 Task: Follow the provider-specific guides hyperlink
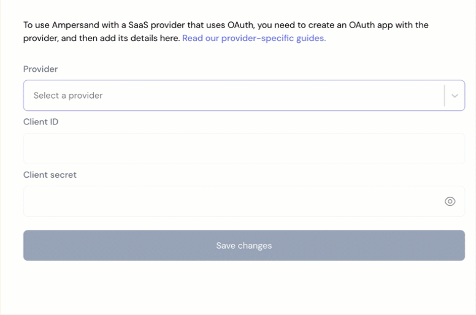point(254,38)
